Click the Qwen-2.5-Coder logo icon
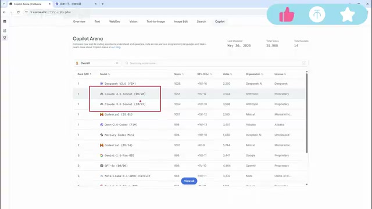 coord(102,125)
